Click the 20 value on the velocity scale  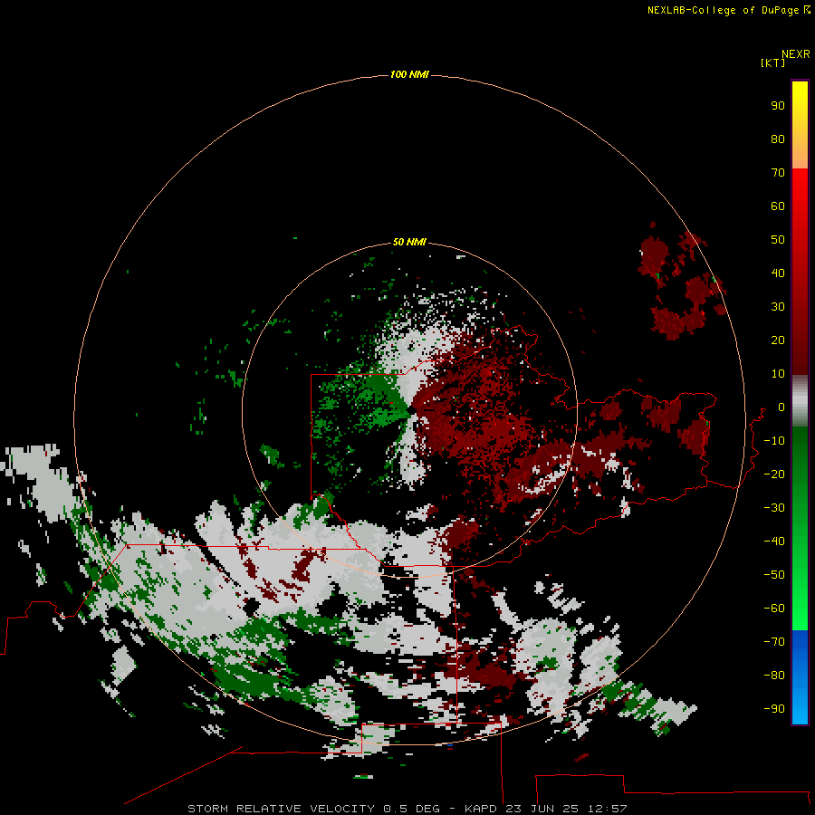pyautogui.click(x=778, y=340)
